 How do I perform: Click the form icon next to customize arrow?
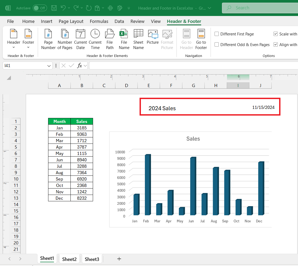point(120,8)
